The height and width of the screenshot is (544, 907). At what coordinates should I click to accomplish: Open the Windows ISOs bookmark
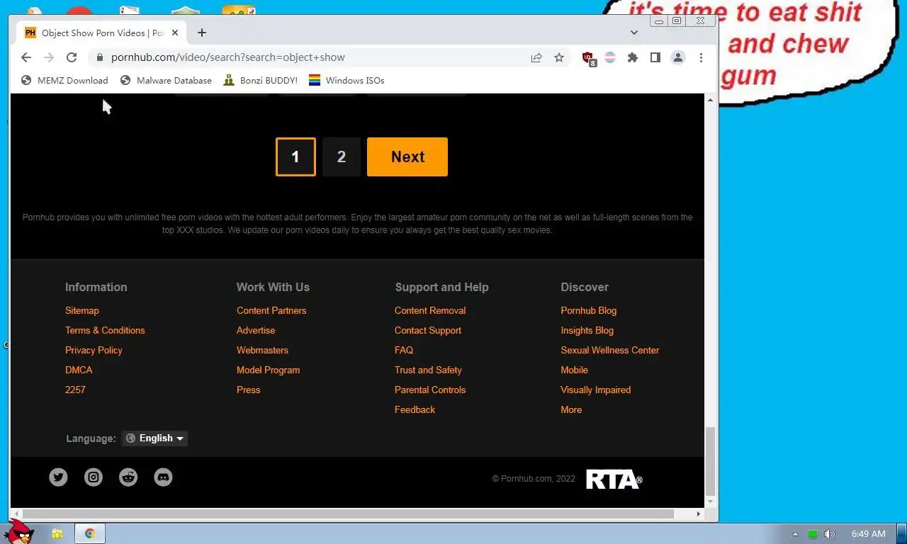pos(347,81)
